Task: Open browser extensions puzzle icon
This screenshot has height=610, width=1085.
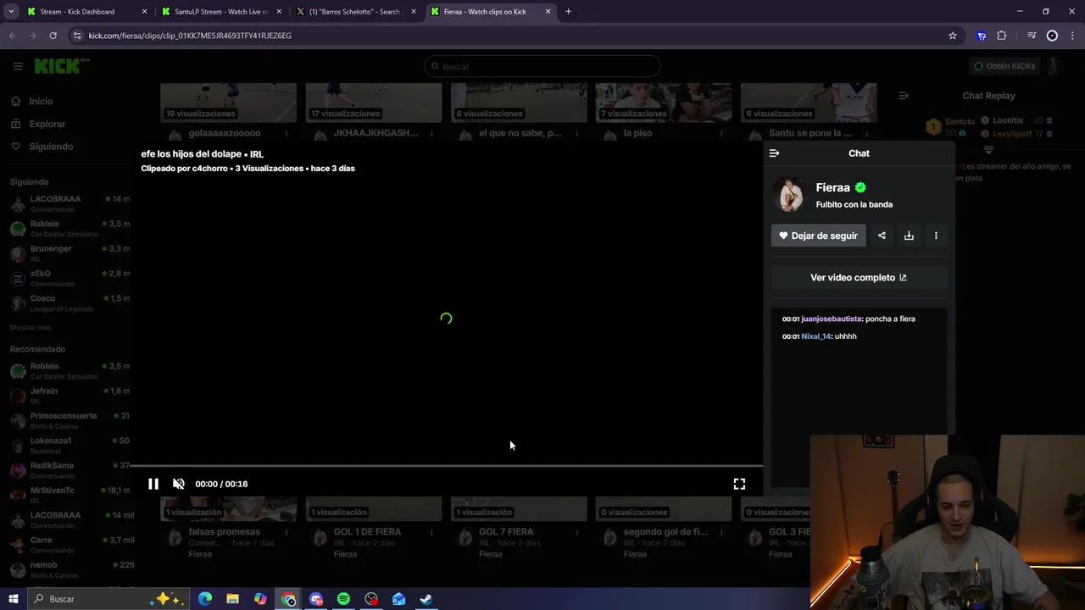Action: coord(1002,36)
